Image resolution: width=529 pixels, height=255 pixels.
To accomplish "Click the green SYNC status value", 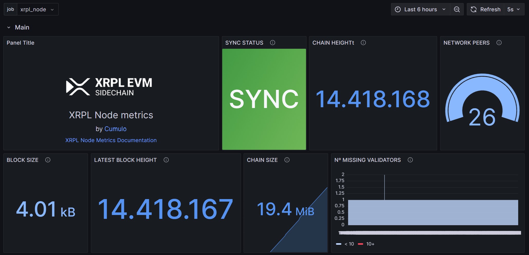I will click(x=264, y=99).
